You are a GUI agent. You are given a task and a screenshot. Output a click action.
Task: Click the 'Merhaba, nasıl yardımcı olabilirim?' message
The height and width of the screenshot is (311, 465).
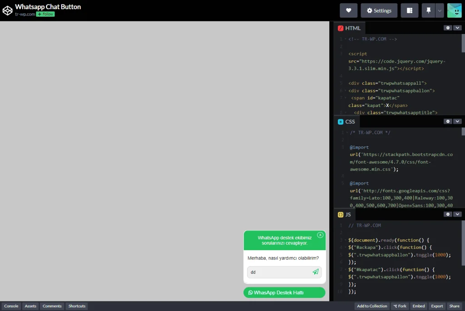(x=283, y=258)
